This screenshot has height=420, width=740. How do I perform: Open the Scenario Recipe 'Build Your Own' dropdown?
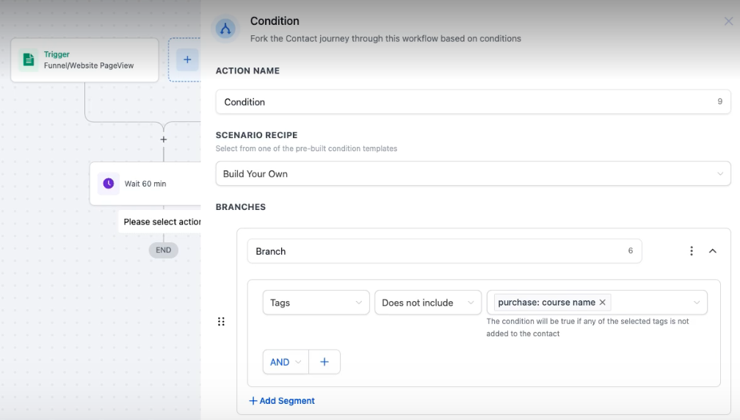coord(473,174)
